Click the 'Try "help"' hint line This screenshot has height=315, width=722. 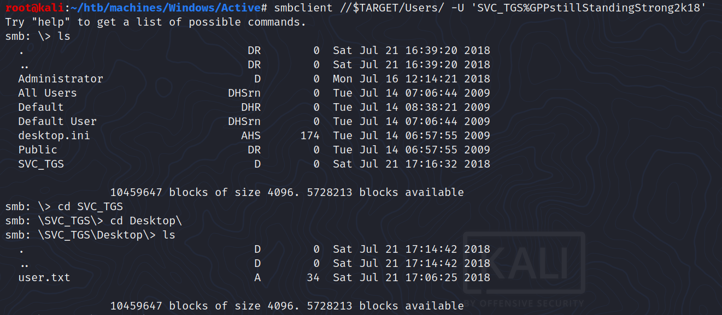155,22
